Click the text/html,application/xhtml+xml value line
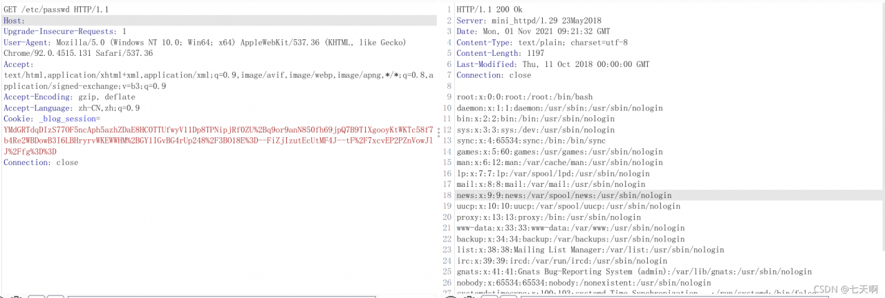The height and width of the screenshot is (298, 885). [x=219, y=75]
